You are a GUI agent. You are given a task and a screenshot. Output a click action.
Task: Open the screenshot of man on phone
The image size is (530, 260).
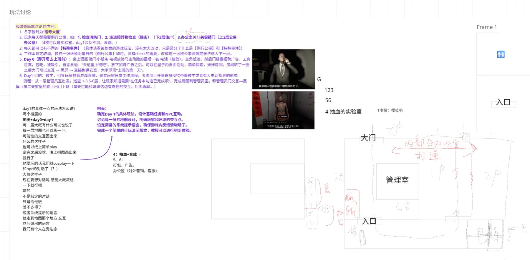[x=284, y=69]
